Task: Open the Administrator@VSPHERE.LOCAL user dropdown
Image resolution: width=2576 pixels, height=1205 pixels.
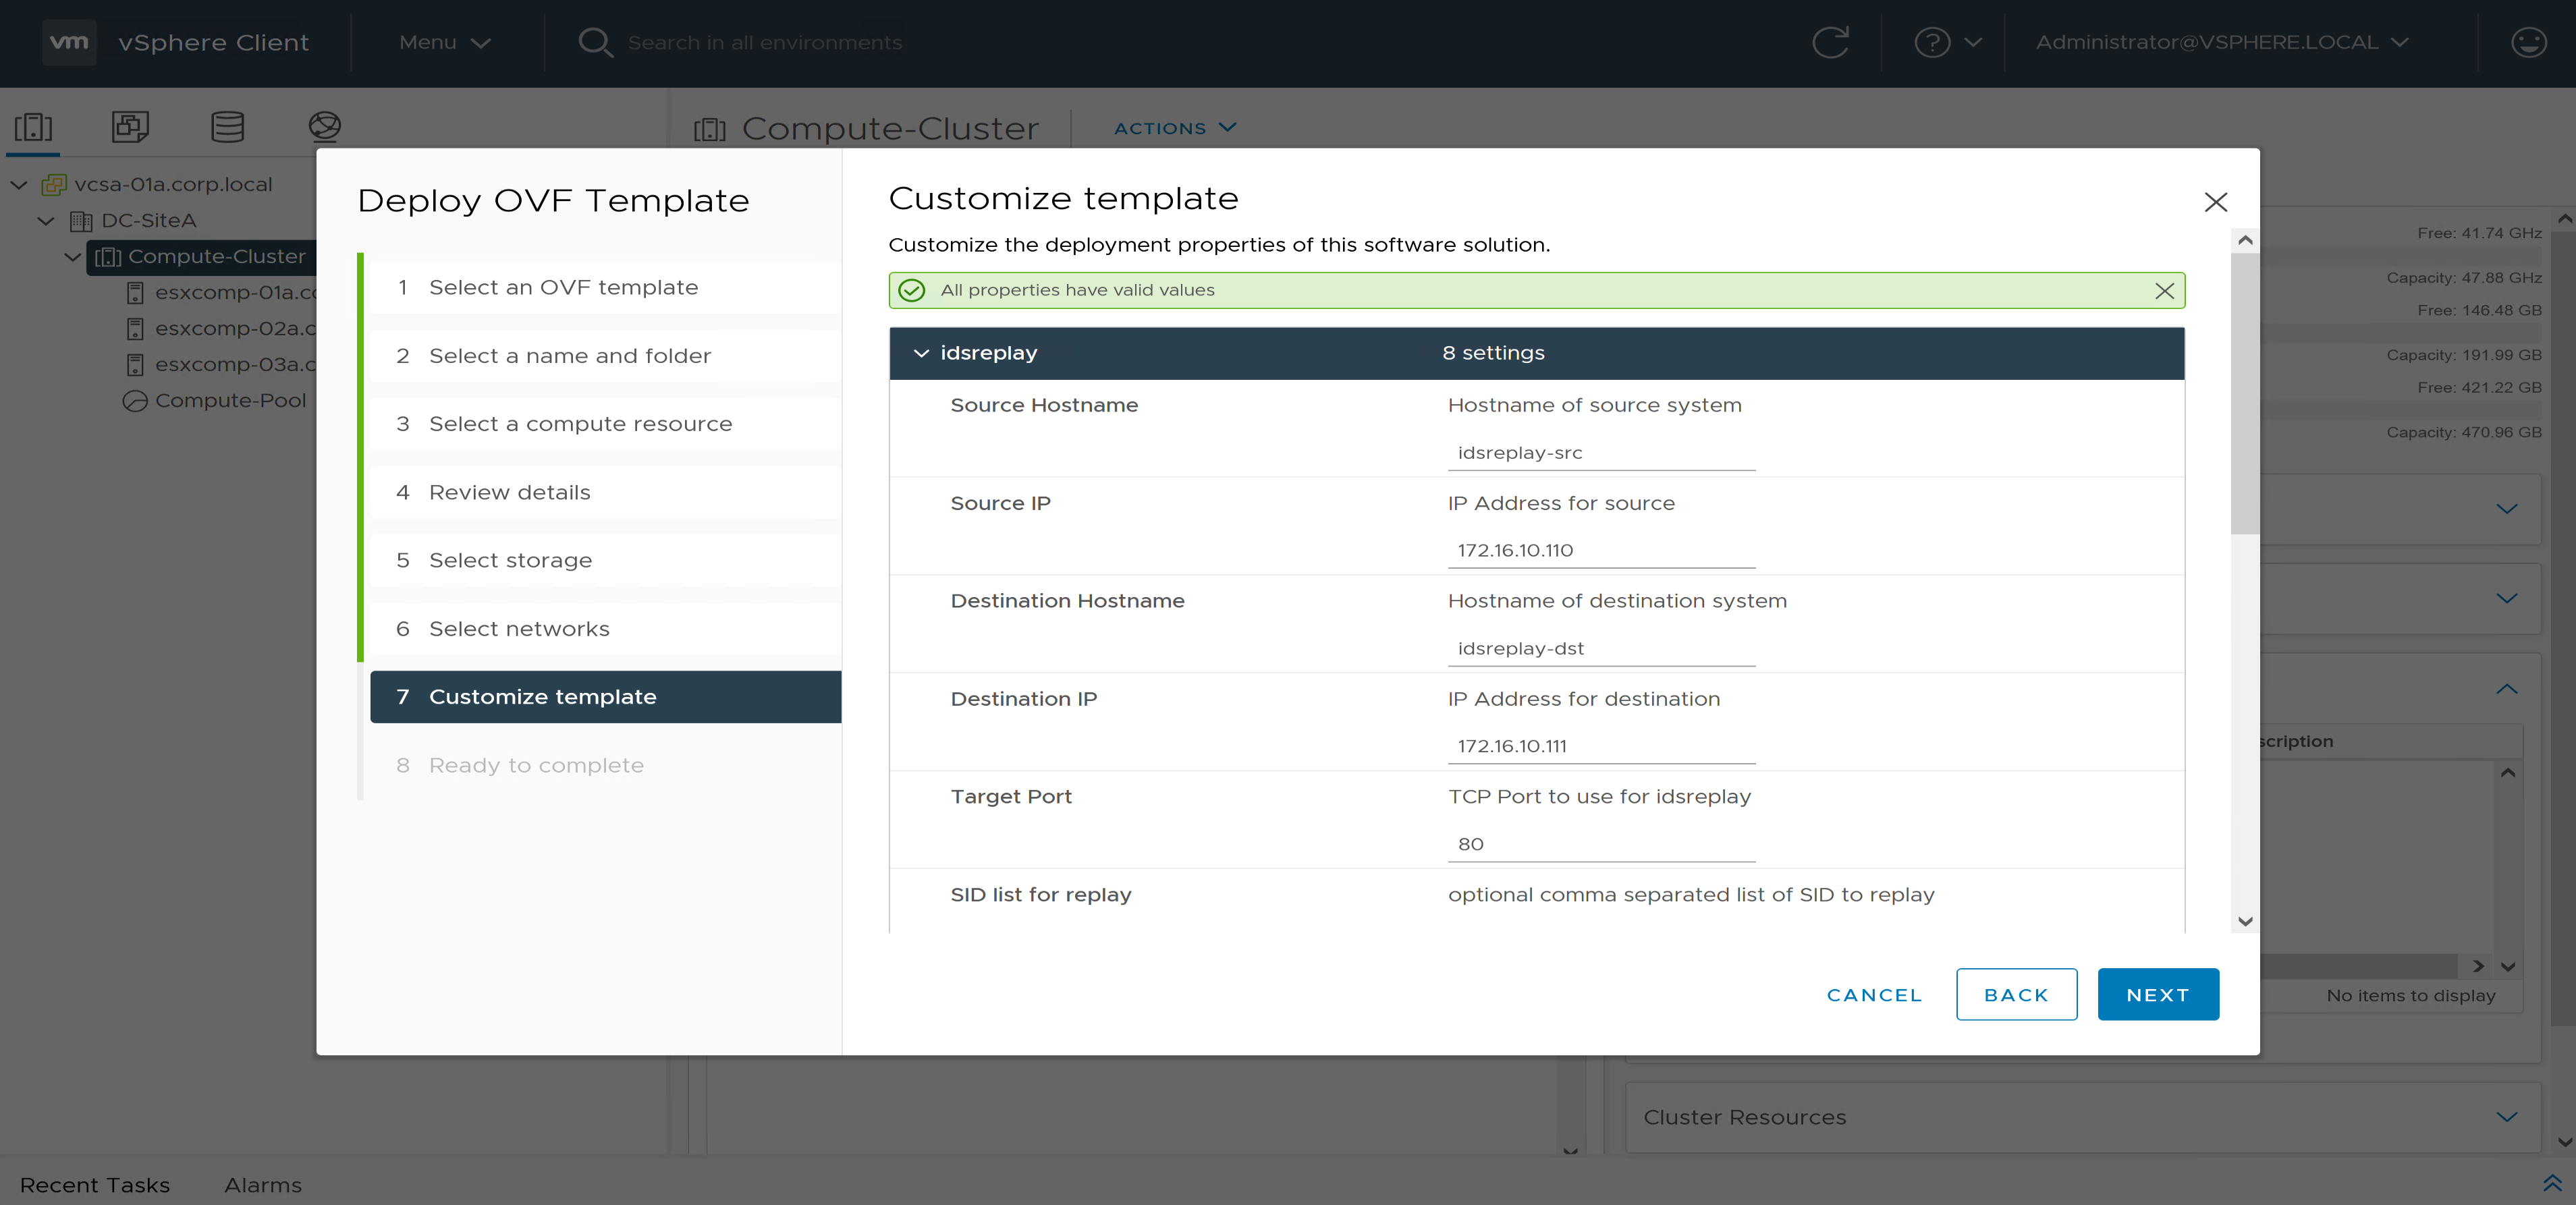Action: (2221, 42)
